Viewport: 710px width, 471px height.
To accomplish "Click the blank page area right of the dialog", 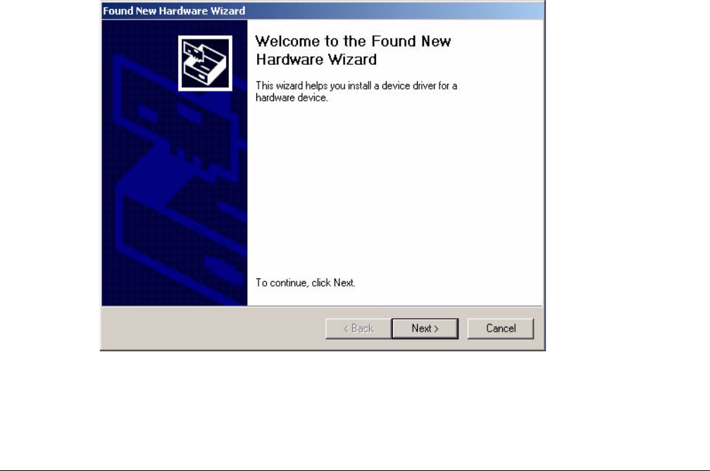I will (628, 181).
